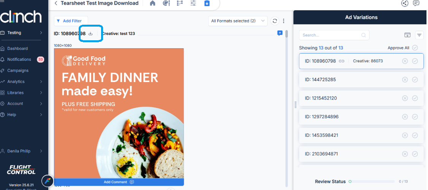Select the ID 1297284896 variation row
The height and width of the screenshot is (190, 428).
(361, 117)
